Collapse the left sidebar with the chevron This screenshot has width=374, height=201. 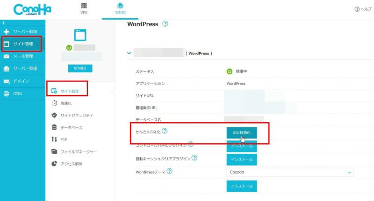coord(3,22)
